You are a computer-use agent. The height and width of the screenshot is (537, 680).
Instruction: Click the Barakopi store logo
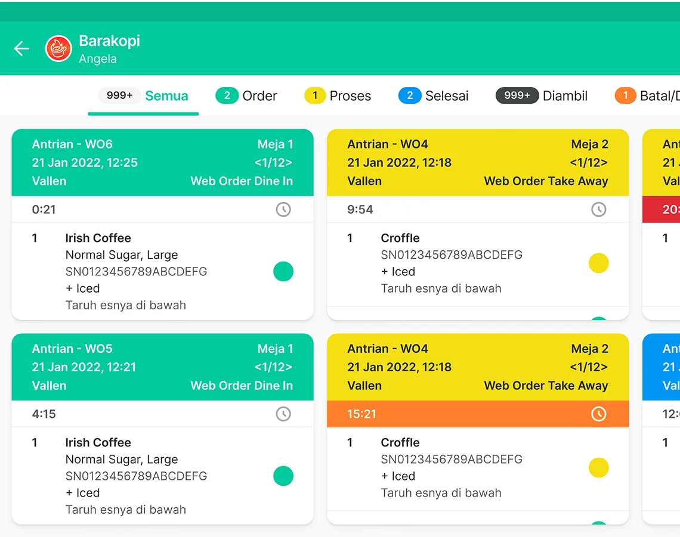tap(58, 49)
